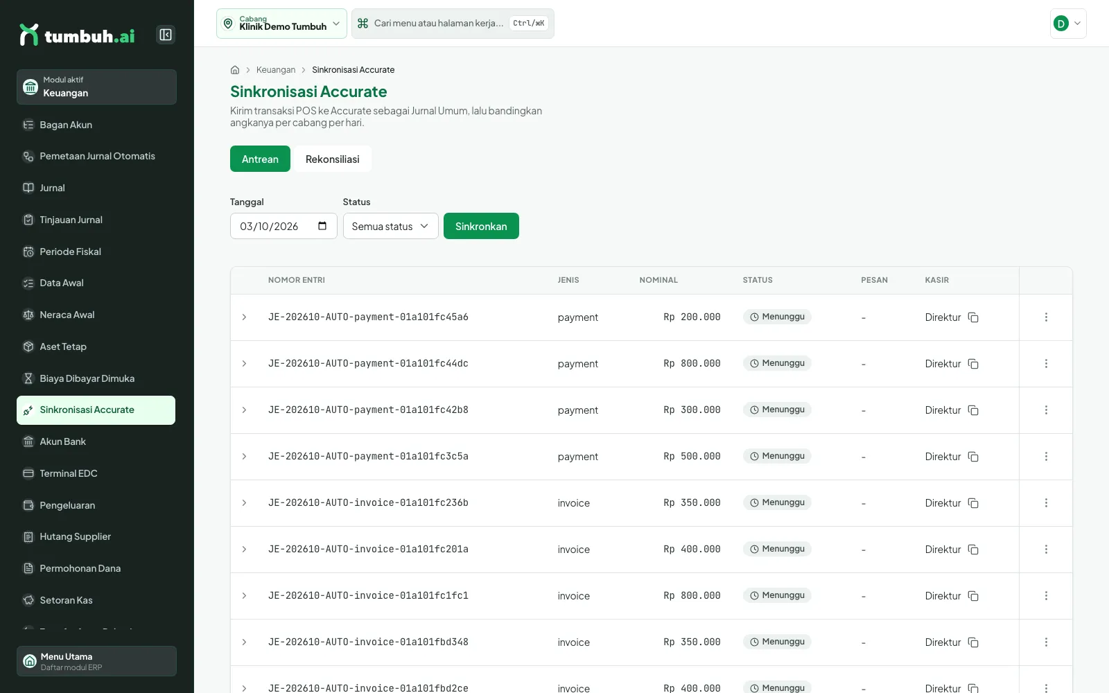This screenshot has width=1109, height=693.
Task: Follow the Keuangan breadcrumb link
Action: [276, 70]
